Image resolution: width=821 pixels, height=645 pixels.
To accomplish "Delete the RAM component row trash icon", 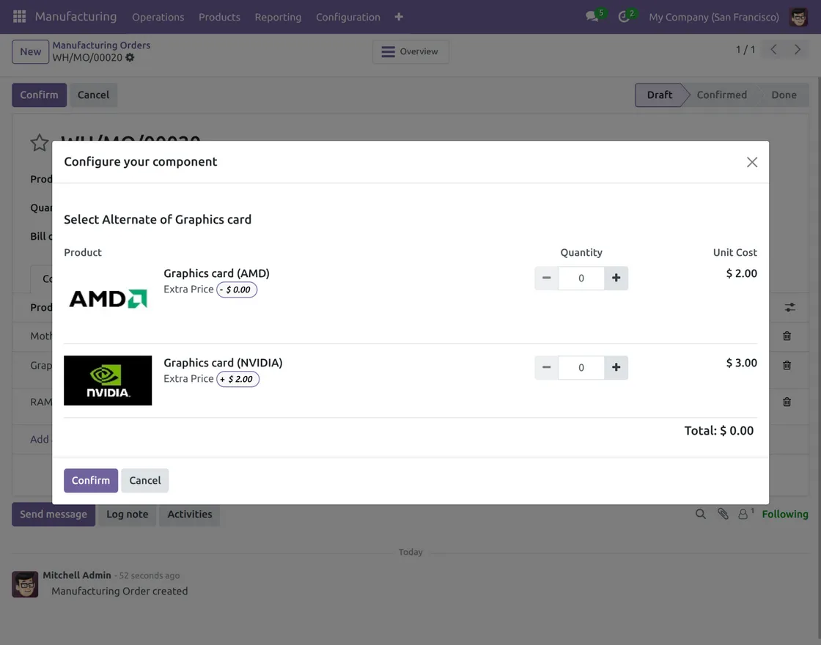I will 787,402.
